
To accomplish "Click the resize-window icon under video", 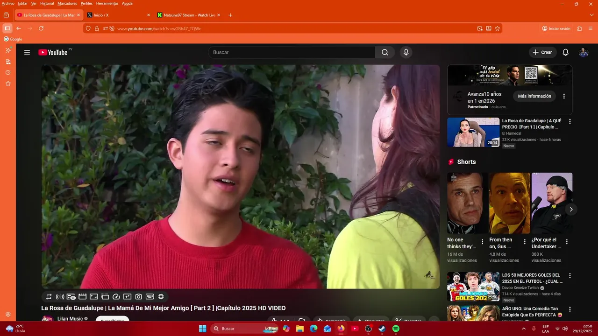I will (x=94, y=297).
